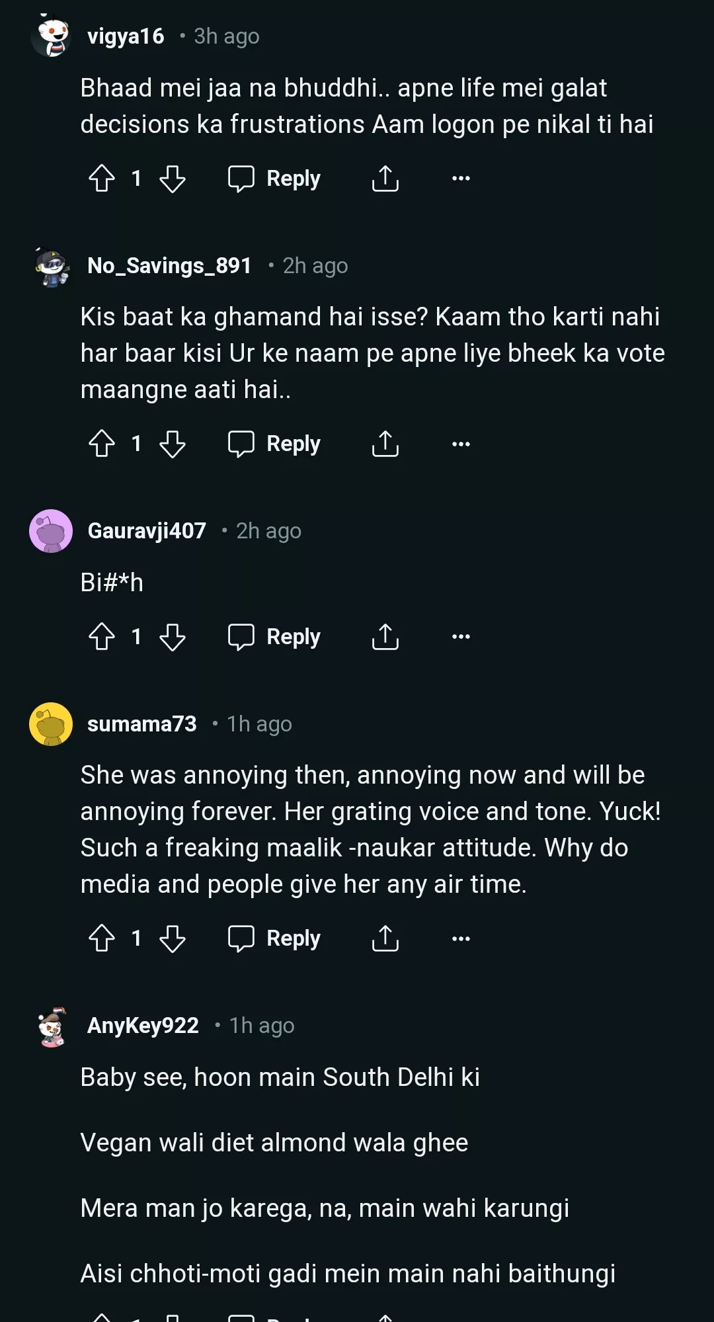Tap Gauravji407's purple avatar
This screenshot has width=714, height=1322.
click(x=51, y=531)
